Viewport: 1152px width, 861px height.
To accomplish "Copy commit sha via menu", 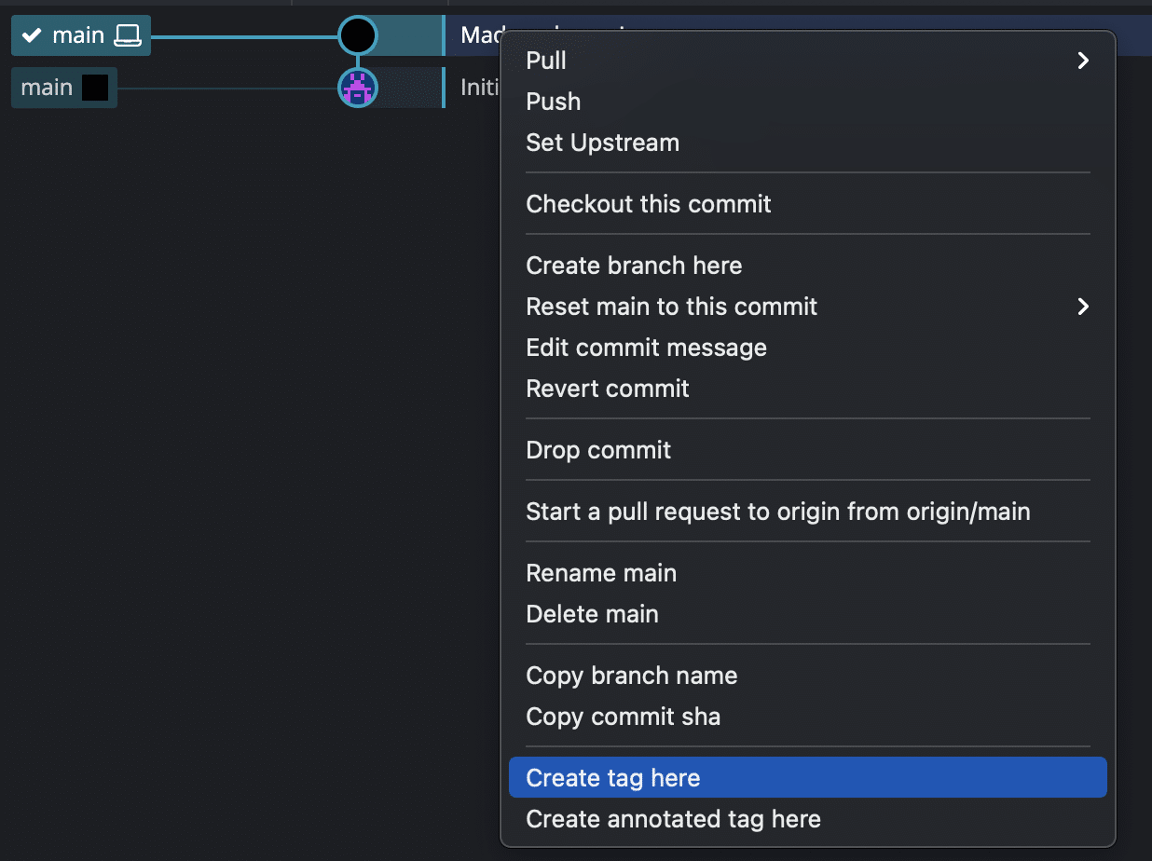I will pos(623,717).
